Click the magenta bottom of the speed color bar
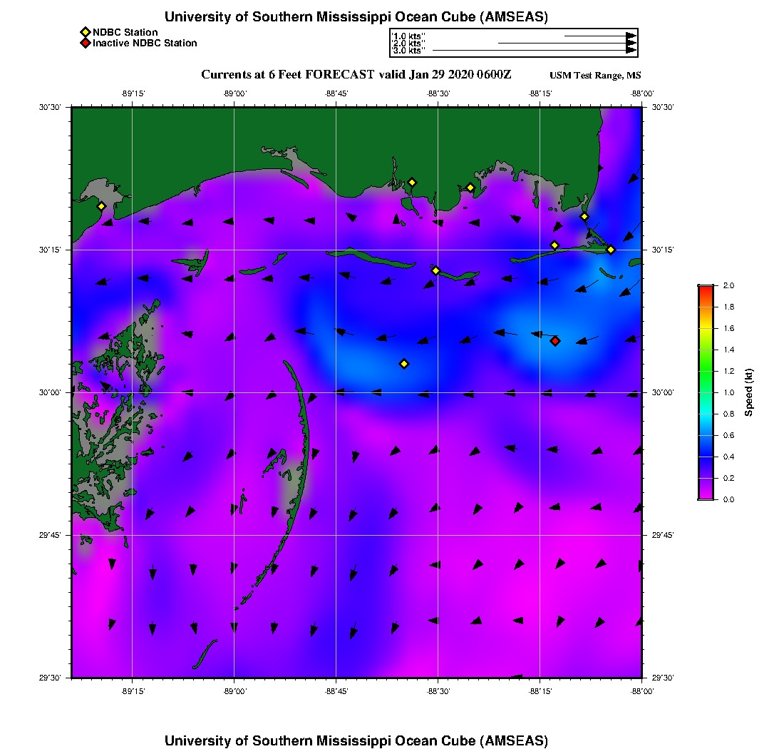784x749 pixels. (706, 495)
